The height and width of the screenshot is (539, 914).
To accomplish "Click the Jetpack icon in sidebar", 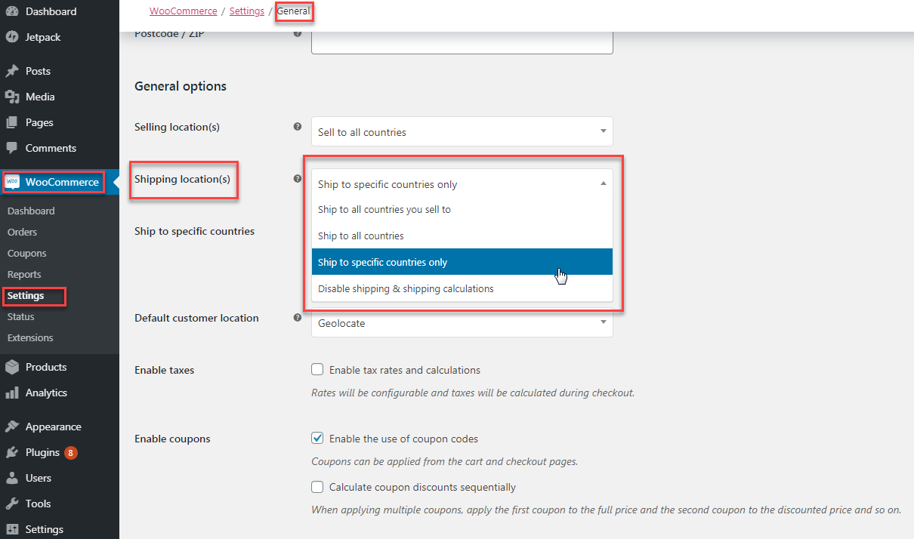I will (x=12, y=37).
